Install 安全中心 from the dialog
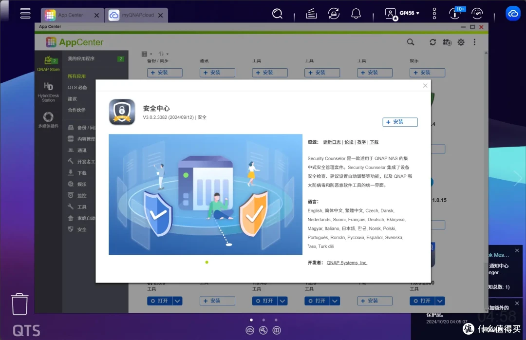The height and width of the screenshot is (340, 526). tap(400, 122)
